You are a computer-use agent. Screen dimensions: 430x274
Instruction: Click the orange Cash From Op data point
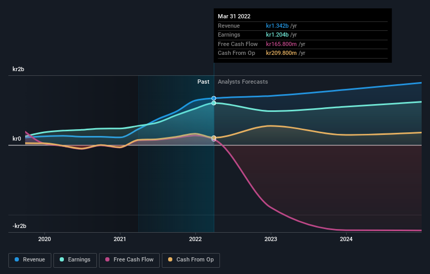pos(214,138)
